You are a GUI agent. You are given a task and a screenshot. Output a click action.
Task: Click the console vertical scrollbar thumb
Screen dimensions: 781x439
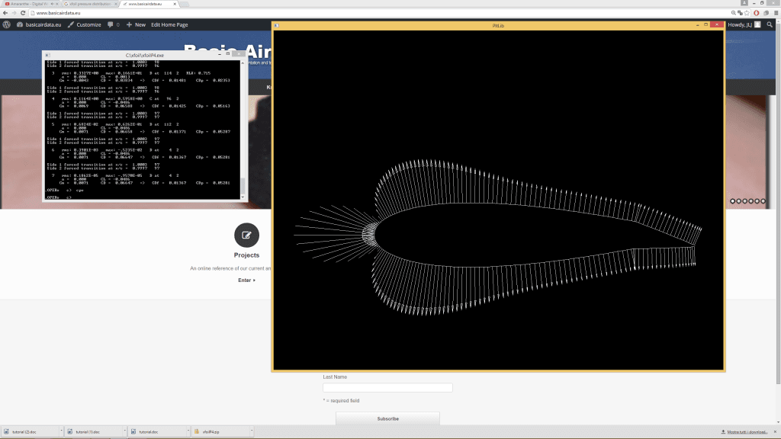tap(243, 186)
